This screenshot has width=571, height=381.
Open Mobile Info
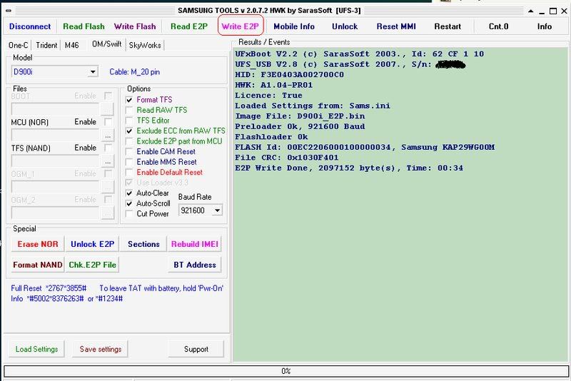294,26
